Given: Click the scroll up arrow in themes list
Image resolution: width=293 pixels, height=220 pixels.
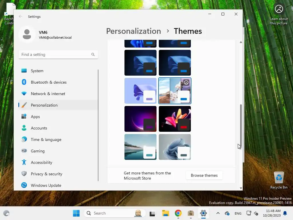Looking at the screenshot, I should pyautogui.click(x=241, y=42).
